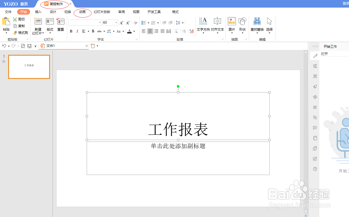Open the paint brush sidebar panel
Image resolution: width=349 pixels, height=217 pixels.
315,87
